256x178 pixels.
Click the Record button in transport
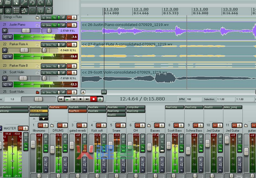(94, 98)
